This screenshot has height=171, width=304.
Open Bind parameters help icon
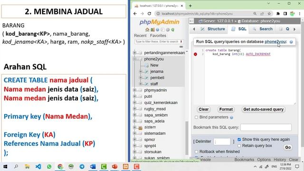pos(231,117)
